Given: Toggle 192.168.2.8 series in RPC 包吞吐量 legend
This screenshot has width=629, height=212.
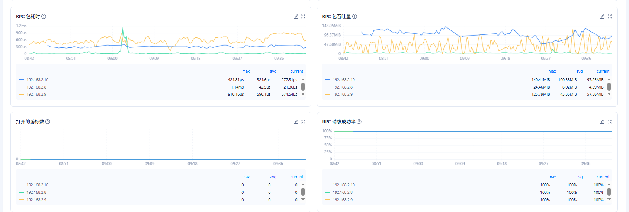Looking at the screenshot, I should point(343,87).
